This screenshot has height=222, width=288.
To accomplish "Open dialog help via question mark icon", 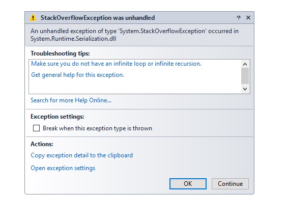I will [239, 18].
